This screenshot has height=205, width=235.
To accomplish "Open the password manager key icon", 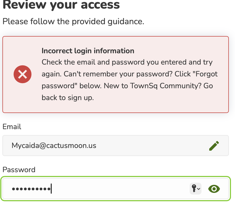I will click(x=194, y=189).
